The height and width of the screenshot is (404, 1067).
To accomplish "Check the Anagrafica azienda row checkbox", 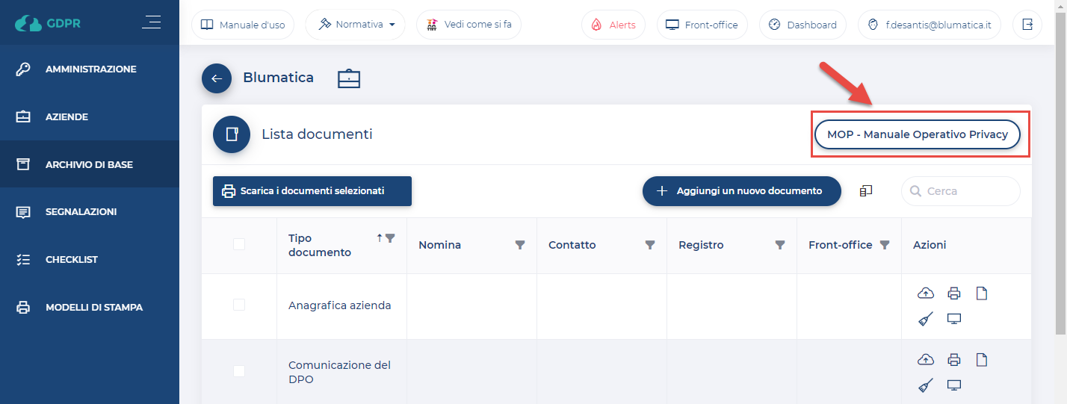I will pyautogui.click(x=239, y=305).
